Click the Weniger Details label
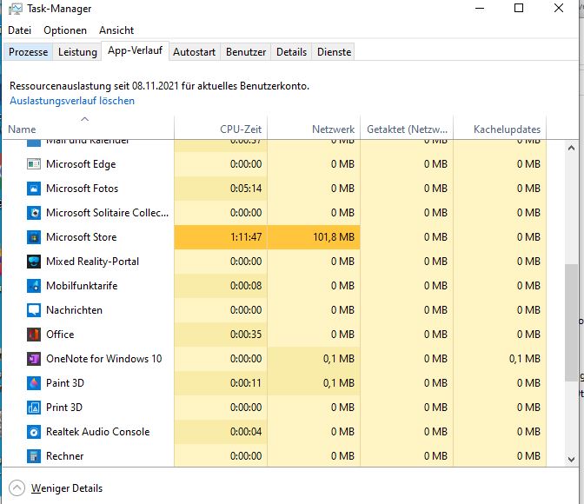The width and height of the screenshot is (584, 504). (x=67, y=488)
